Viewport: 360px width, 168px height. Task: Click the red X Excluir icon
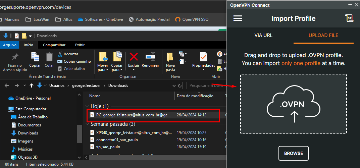click(134, 57)
